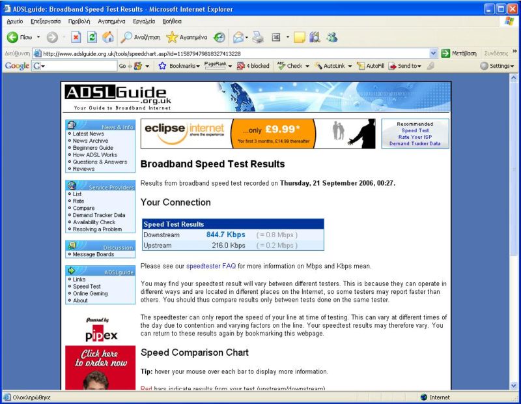
Task: Click the Συνδέσεις links toolbar label
Action: (496, 53)
